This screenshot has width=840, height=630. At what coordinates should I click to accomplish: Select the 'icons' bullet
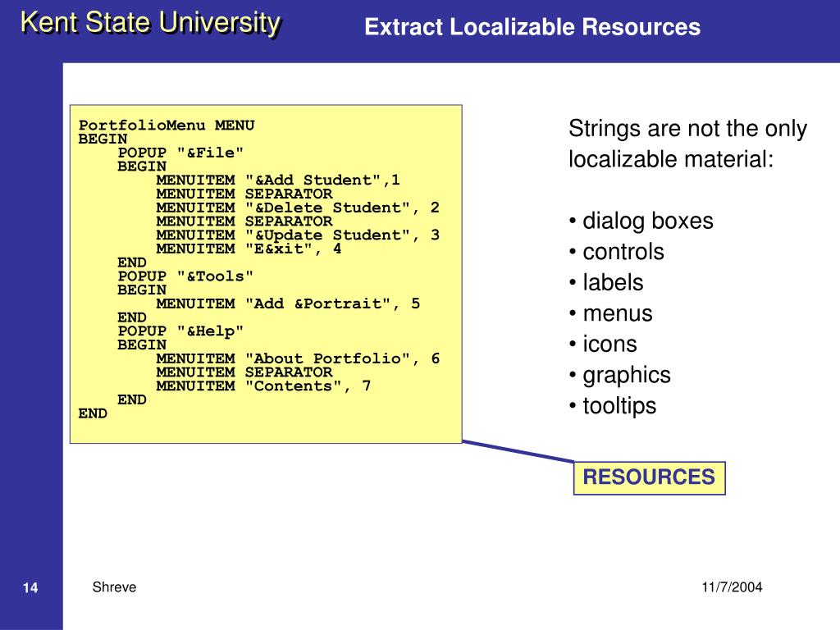pyautogui.click(x=603, y=344)
